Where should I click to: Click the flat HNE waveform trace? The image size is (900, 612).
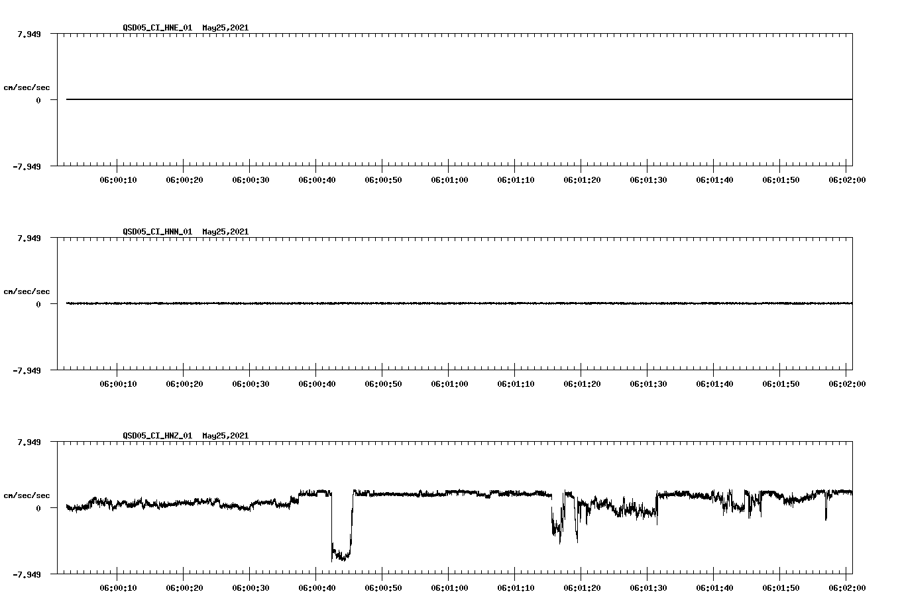click(398, 99)
